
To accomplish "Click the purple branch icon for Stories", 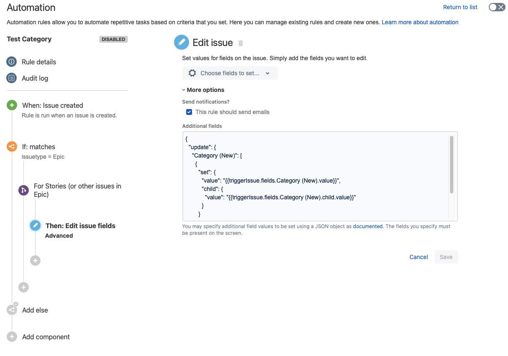I will tap(23, 191).
